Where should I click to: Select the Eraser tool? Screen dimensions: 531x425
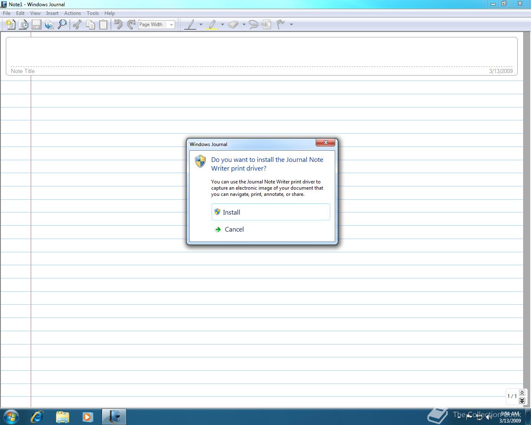click(x=234, y=24)
